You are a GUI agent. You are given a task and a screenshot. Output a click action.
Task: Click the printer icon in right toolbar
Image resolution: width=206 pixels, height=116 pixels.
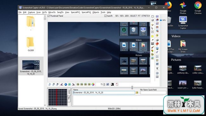pos(157,40)
